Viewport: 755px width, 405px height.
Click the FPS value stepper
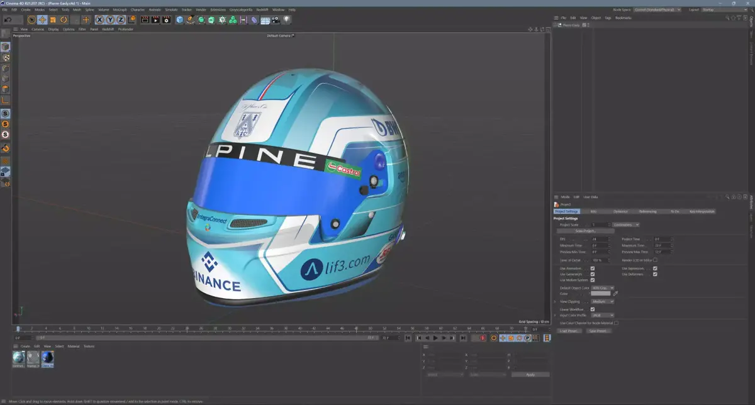pos(609,239)
